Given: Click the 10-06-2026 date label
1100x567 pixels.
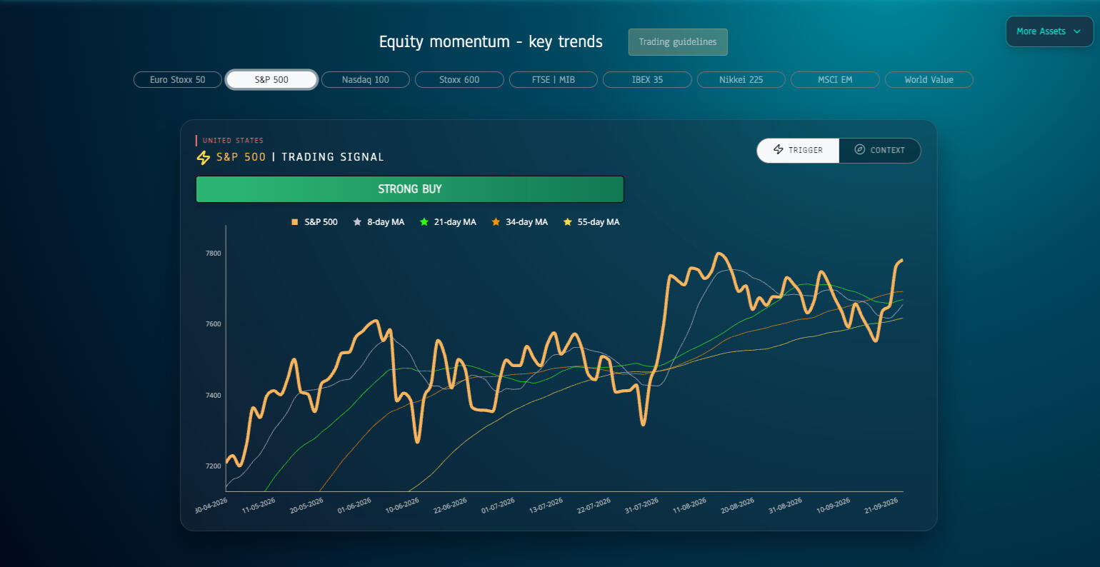Looking at the screenshot, I should 402,506.
